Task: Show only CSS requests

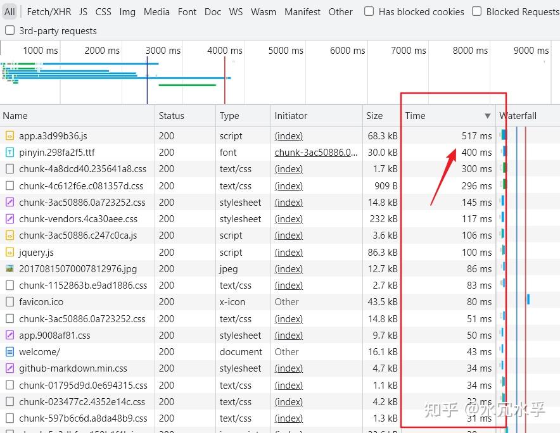Action: [x=103, y=12]
